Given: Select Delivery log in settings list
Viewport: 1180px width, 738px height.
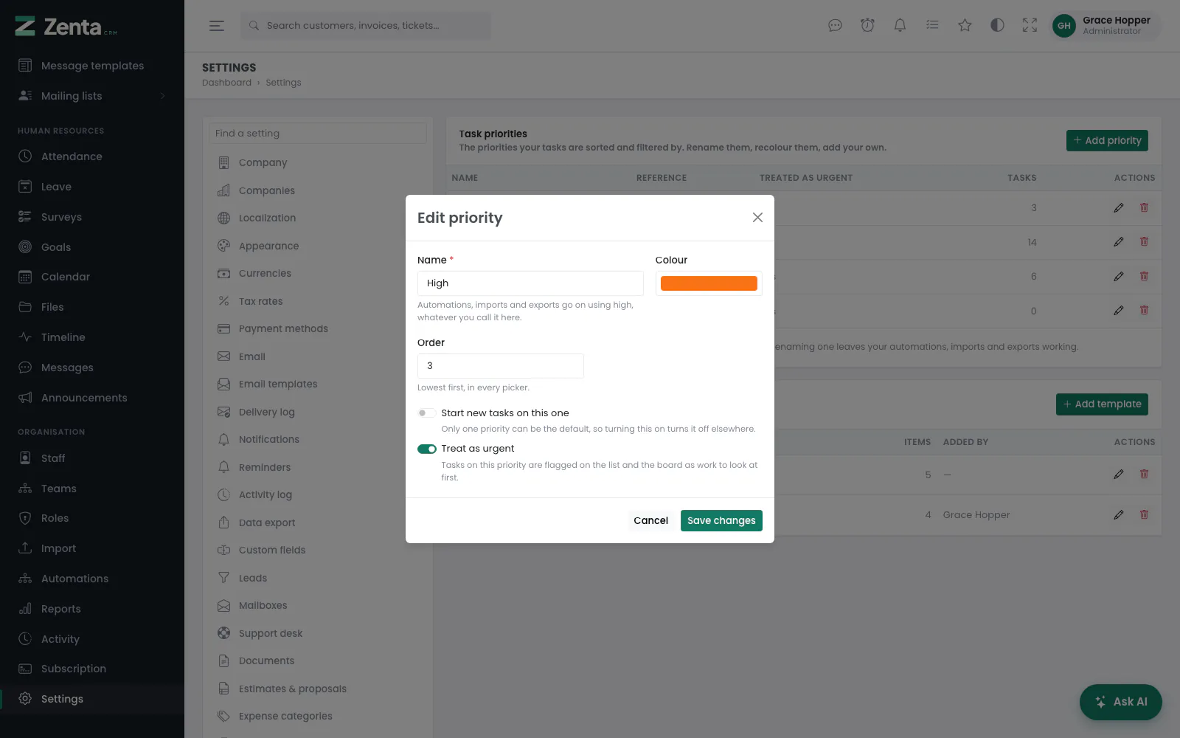Looking at the screenshot, I should pos(318,412).
